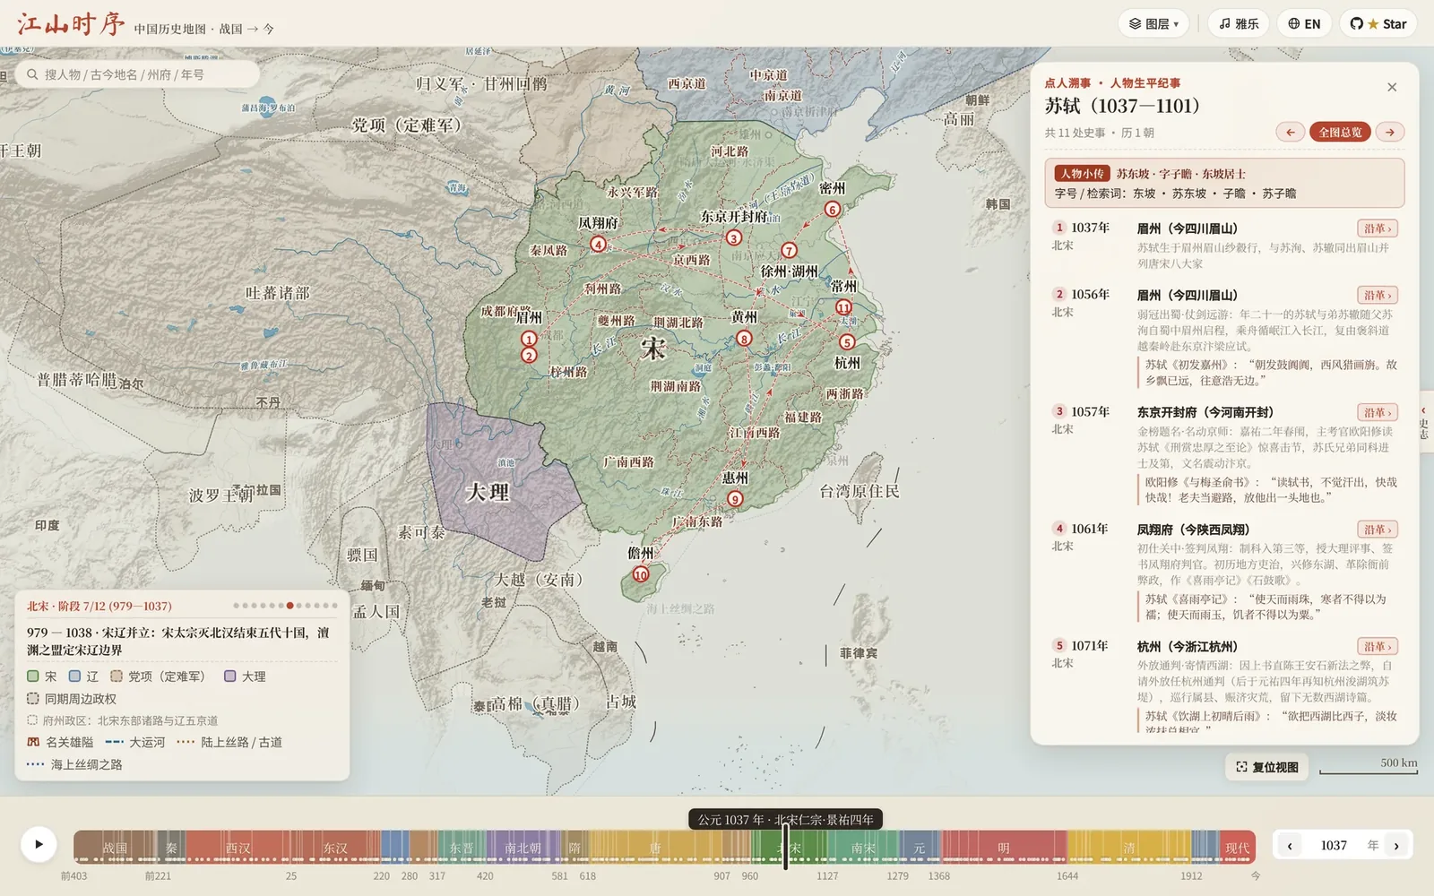Select map marker 4 at 凤翔府

(598, 244)
